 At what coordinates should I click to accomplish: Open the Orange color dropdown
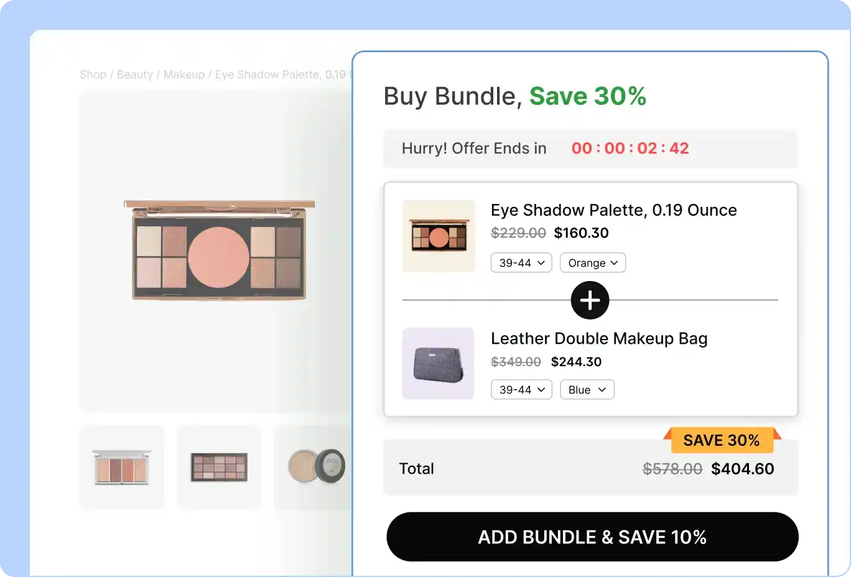(592, 262)
